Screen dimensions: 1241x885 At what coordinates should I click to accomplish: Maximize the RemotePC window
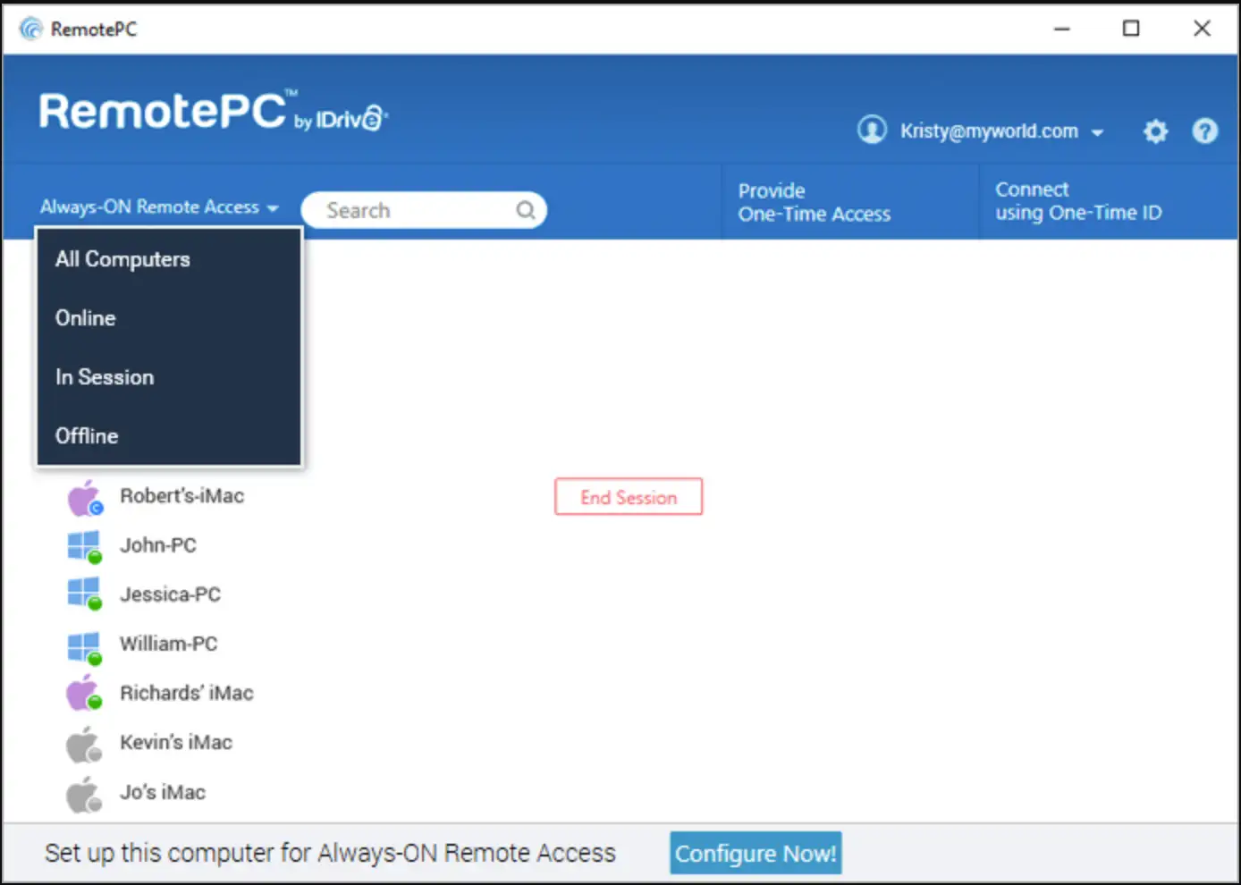(1131, 29)
